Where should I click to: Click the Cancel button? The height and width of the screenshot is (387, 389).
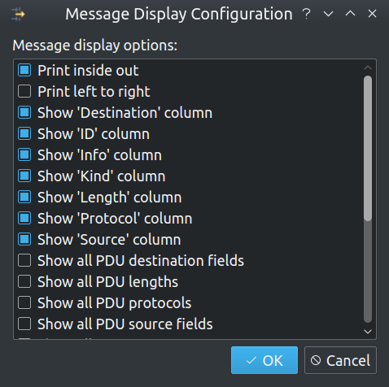(x=340, y=360)
